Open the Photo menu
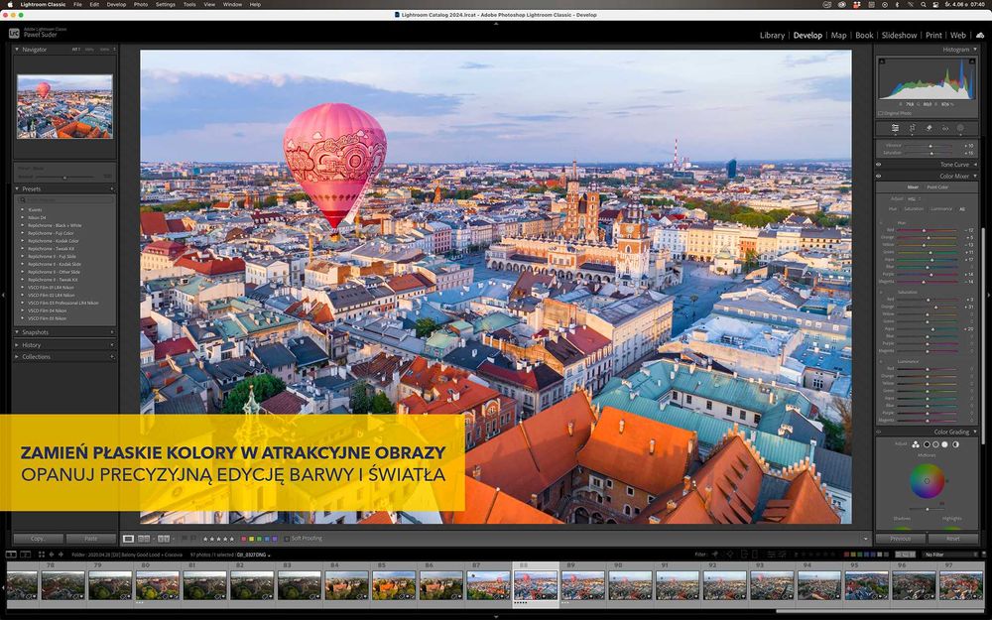 (x=141, y=4)
